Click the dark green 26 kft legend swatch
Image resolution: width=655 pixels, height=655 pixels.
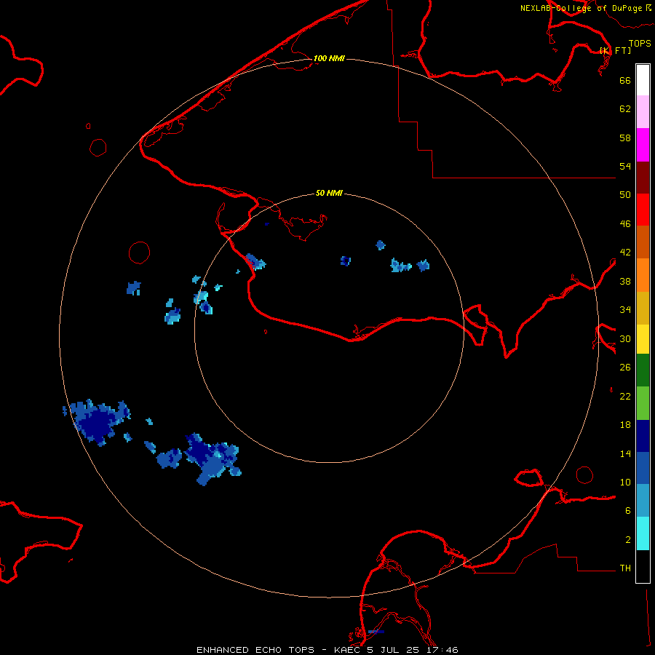643,370
